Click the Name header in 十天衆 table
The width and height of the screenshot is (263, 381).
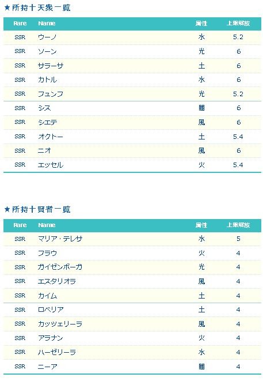tap(47, 23)
